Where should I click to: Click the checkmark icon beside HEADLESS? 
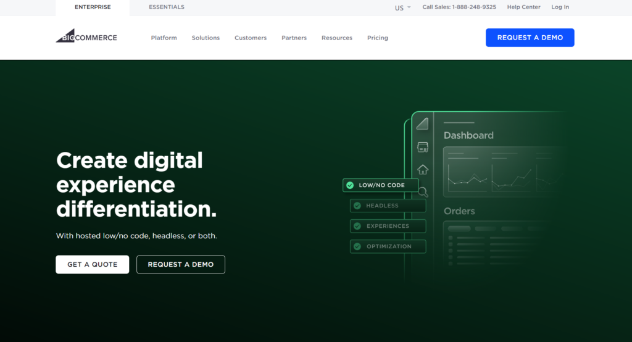coord(357,206)
